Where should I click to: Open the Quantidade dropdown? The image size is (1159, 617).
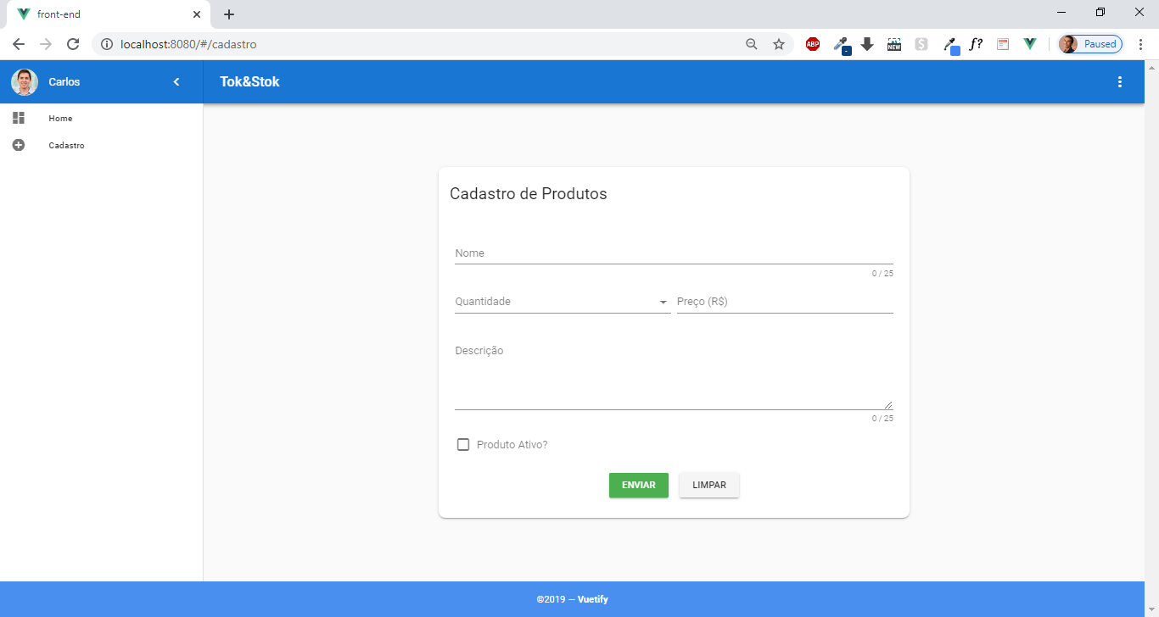tap(563, 302)
